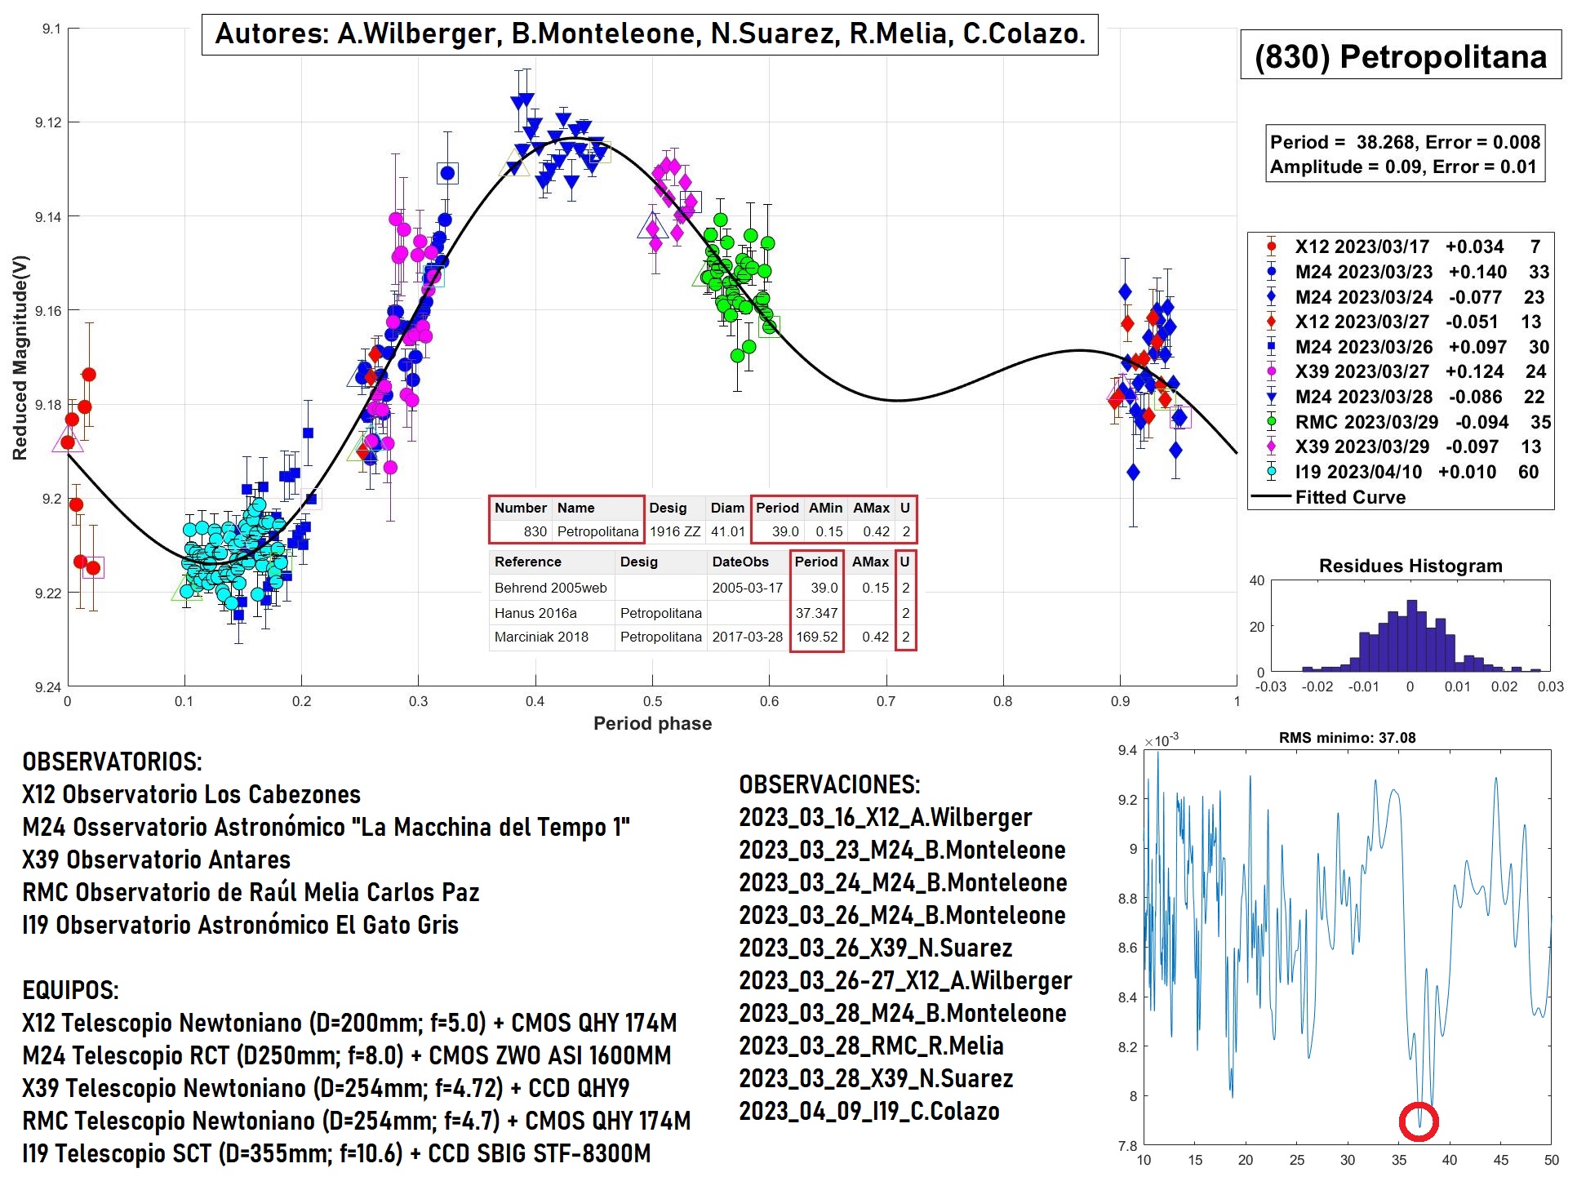Image resolution: width=1577 pixels, height=1177 pixels.
Task: Click red diamond marker for X12 2023/03/27 legend
Action: pos(1271,322)
